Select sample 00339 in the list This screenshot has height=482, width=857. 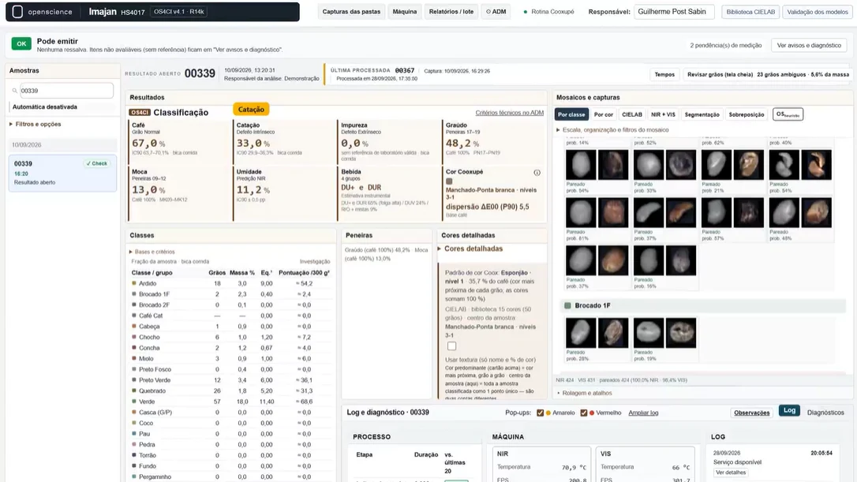click(x=62, y=173)
